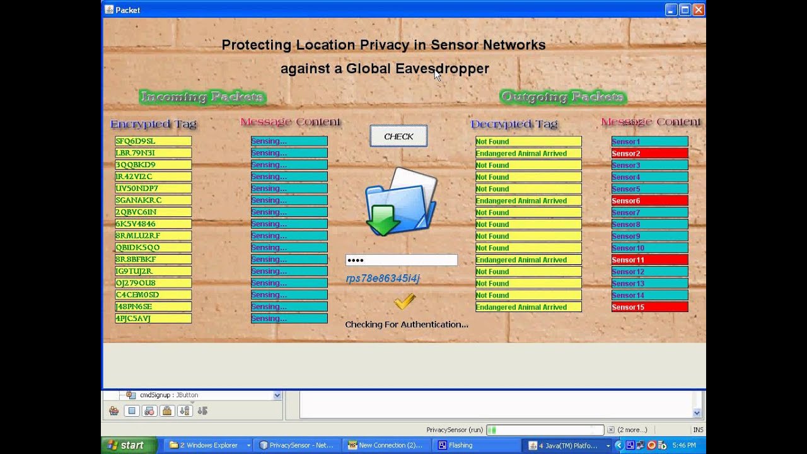
Task: Click the Sensor9 message field
Action: pos(649,236)
